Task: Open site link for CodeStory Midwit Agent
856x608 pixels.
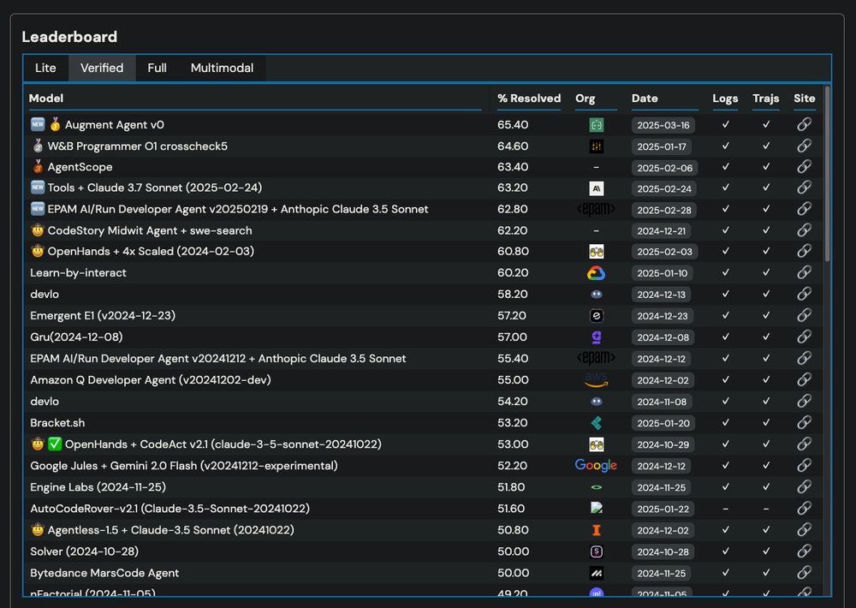Action: tap(804, 230)
